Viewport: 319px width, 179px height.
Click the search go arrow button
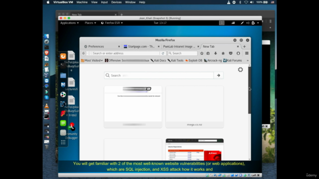coord(218,75)
